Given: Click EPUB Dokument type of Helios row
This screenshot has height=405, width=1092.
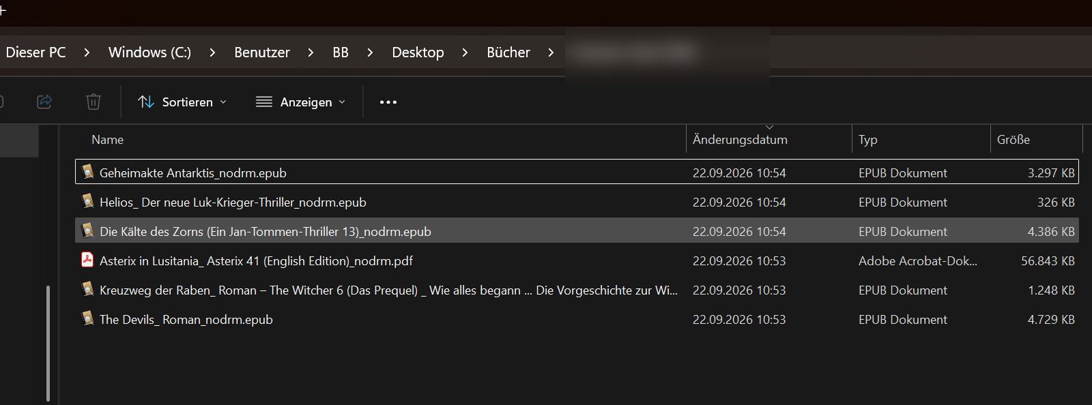Looking at the screenshot, I should (x=903, y=202).
